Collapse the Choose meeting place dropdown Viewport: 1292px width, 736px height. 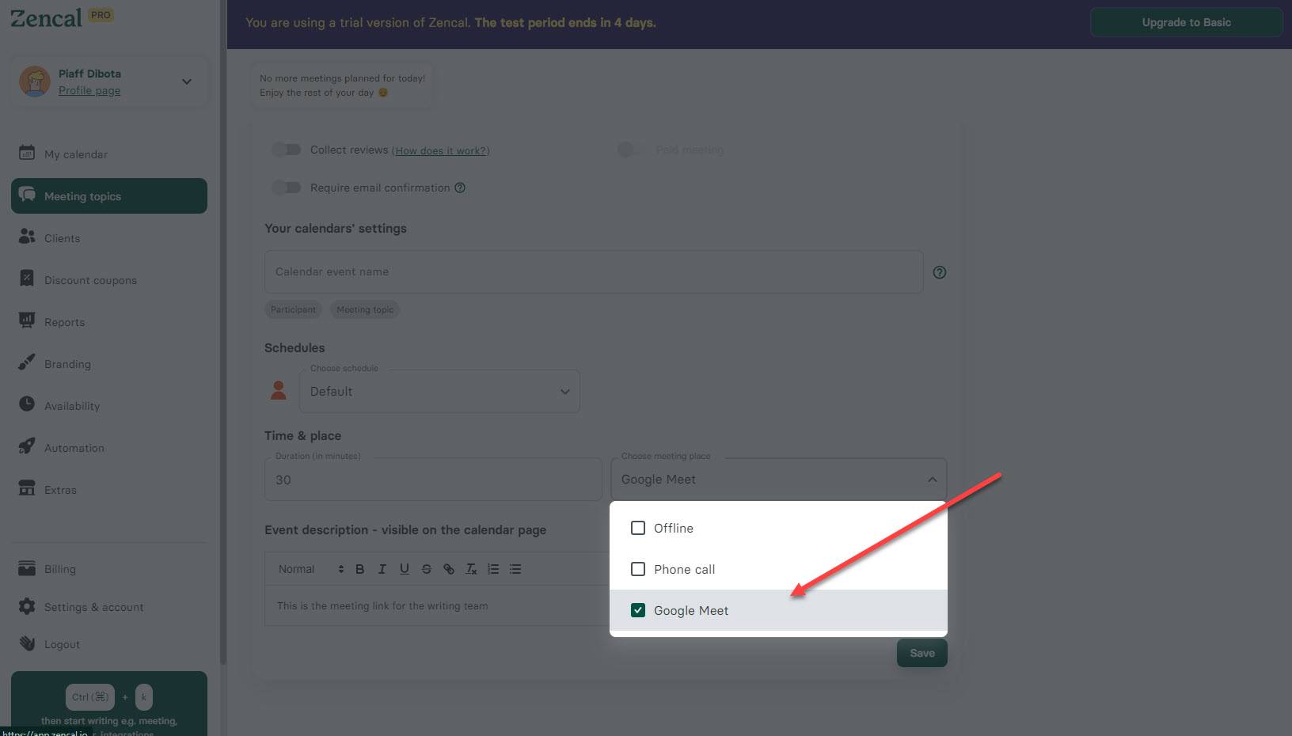pos(931,479)
